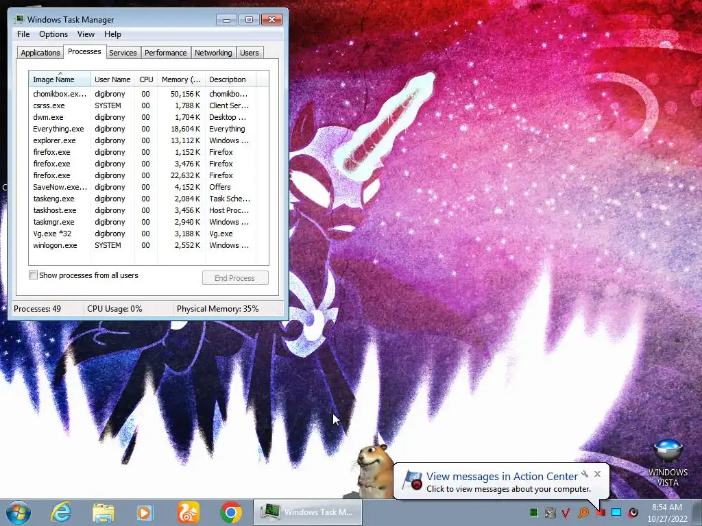This screenshot has width=702, height=526.
Task: Click the Show desktop button at taskbar end
Action: 697,512
